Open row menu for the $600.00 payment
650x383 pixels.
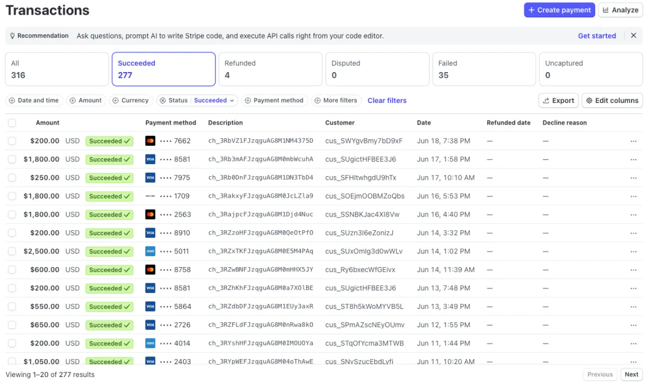[633, 270]
